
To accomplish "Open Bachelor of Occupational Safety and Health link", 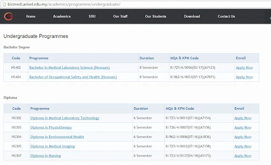I will (x=73, y=77).
